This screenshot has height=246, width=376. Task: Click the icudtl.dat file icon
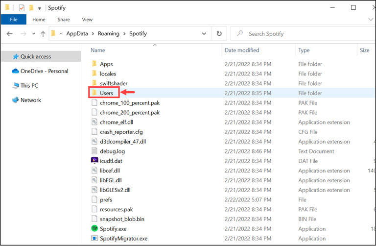tap(94, 160)
